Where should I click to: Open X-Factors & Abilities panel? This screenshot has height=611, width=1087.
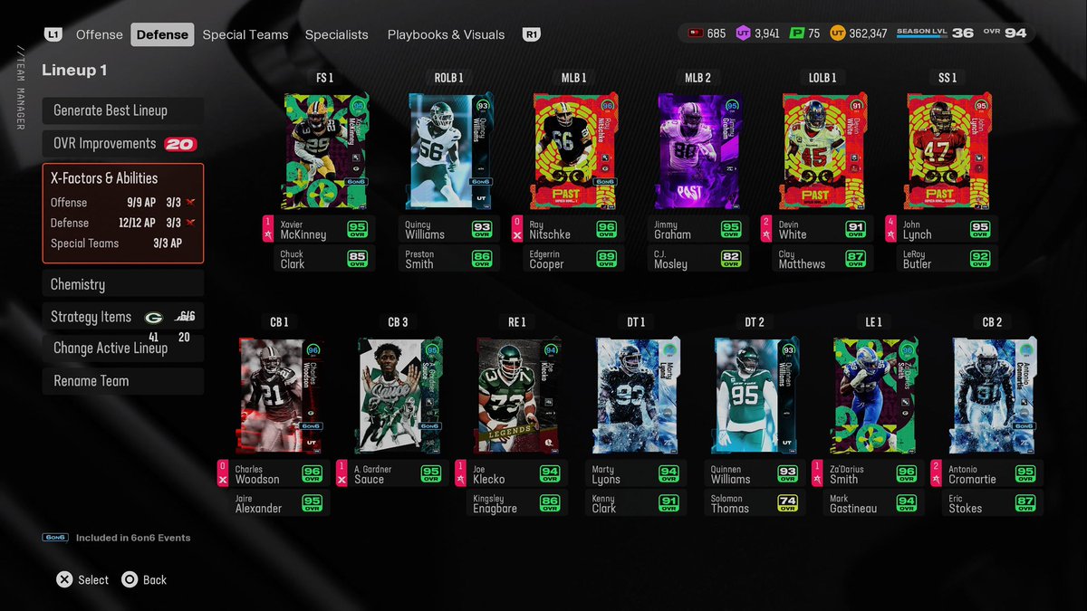[x=123, y=214]
